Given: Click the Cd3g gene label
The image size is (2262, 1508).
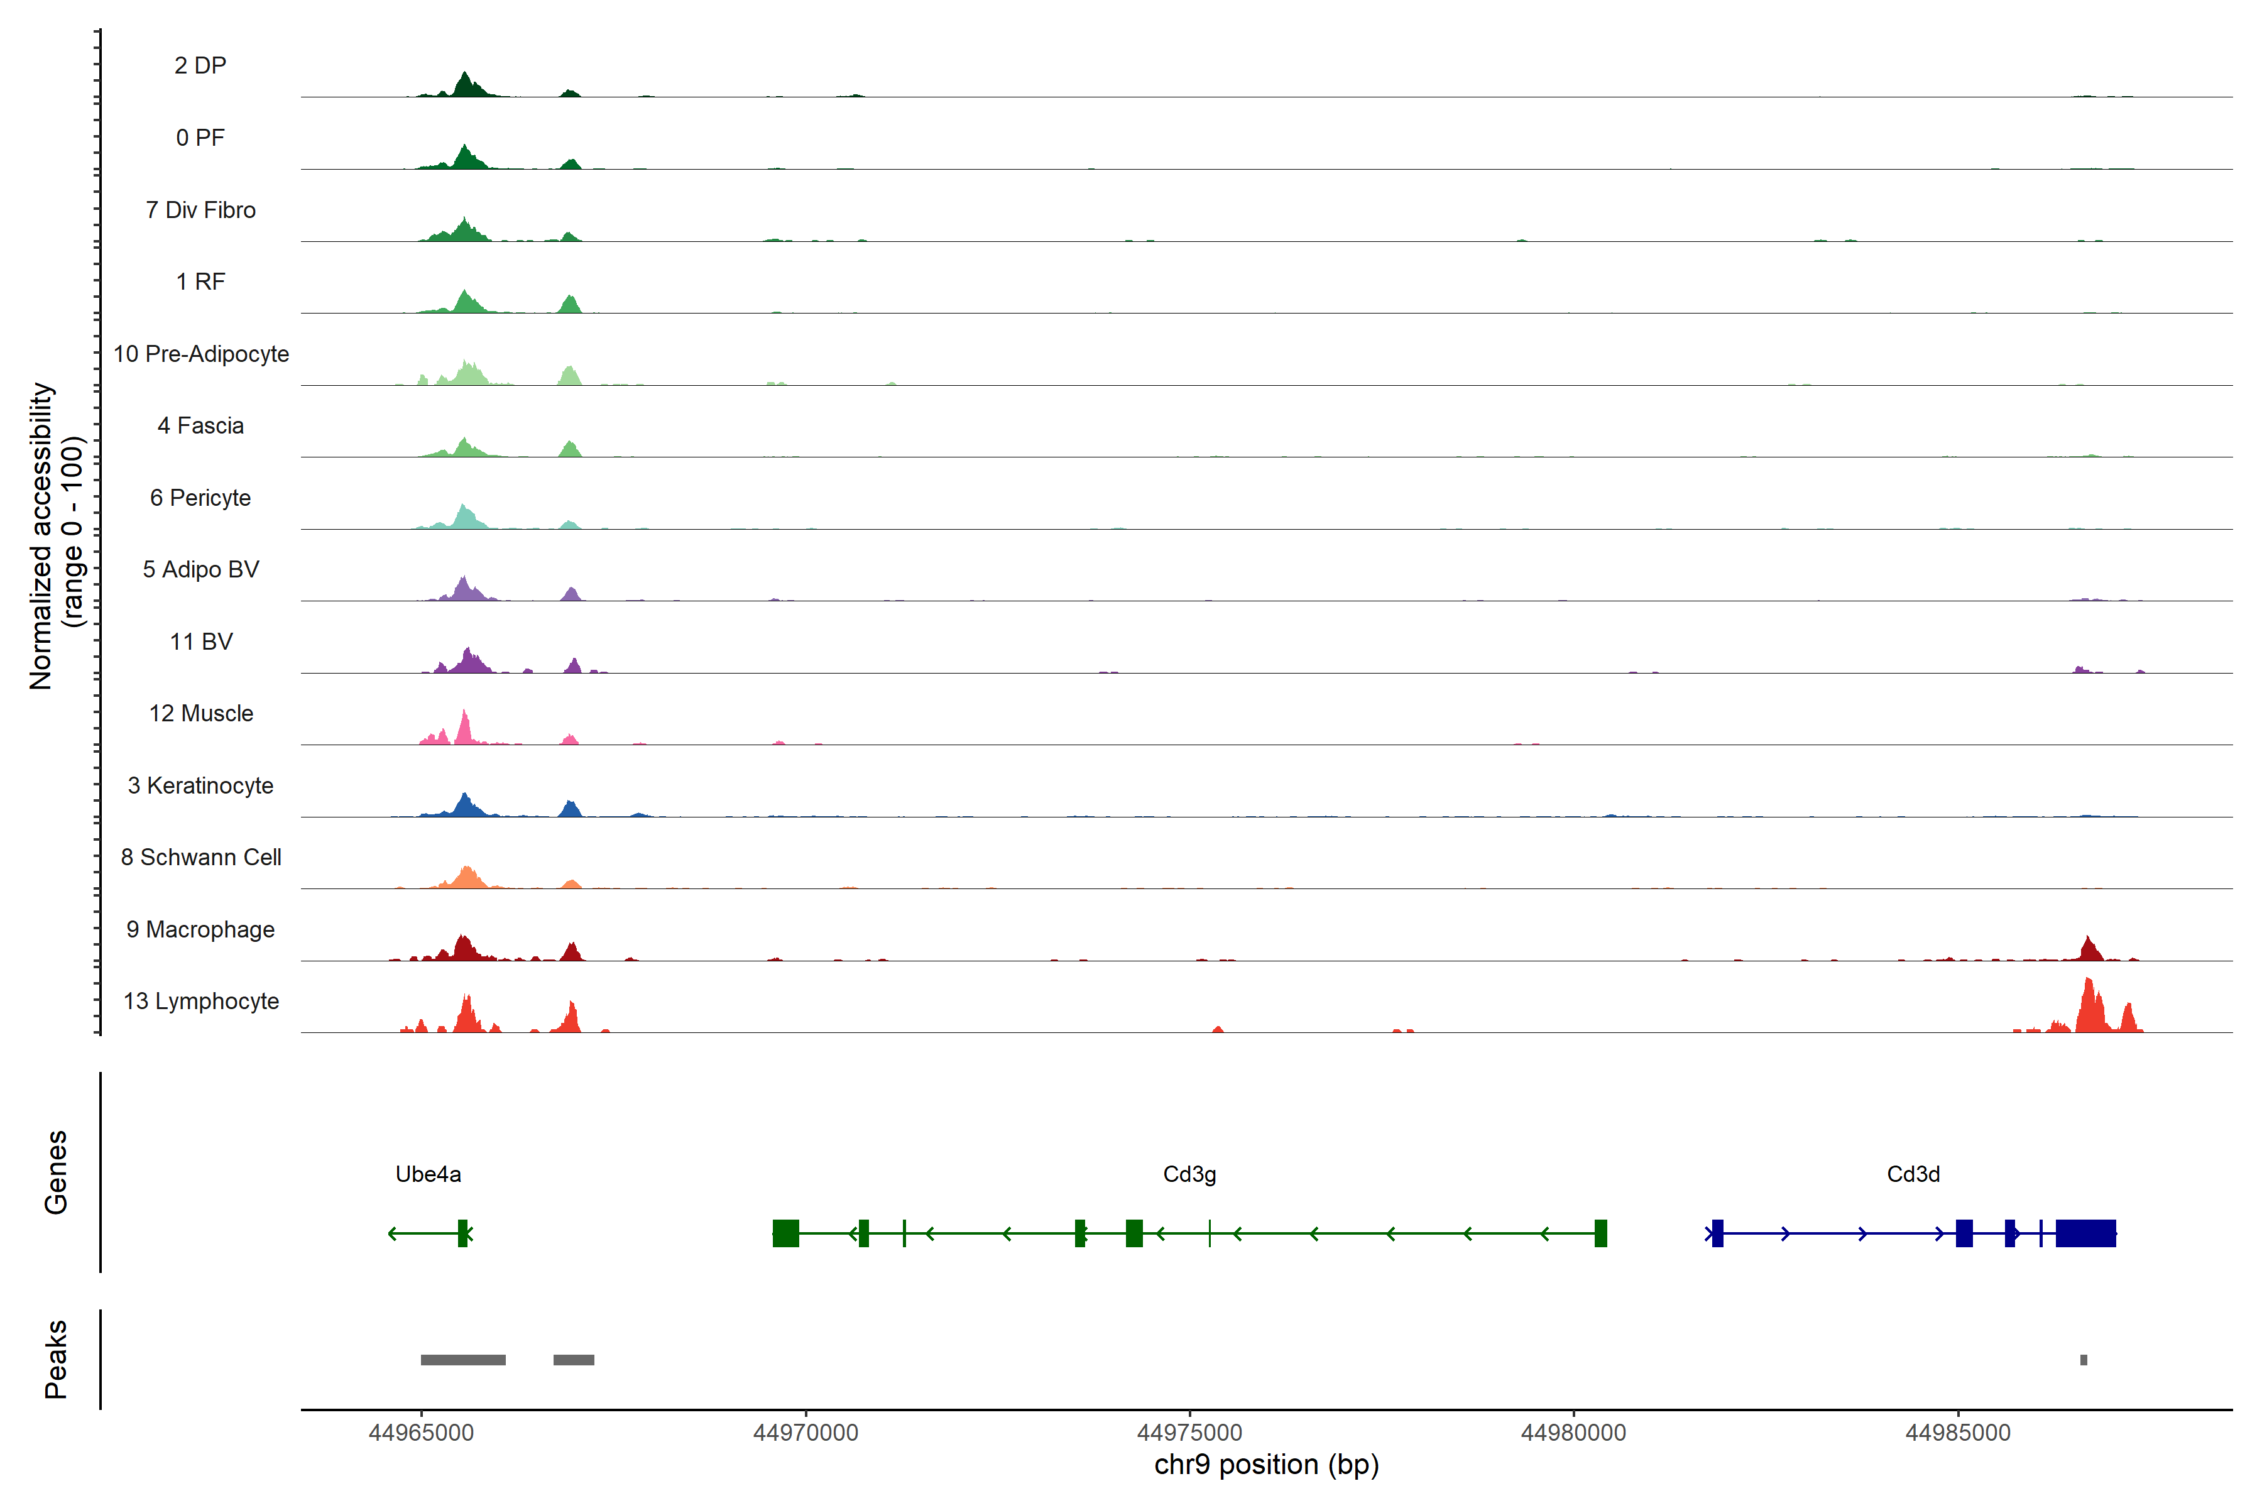Looking at the screenshot, I should pos(1189,1174).
